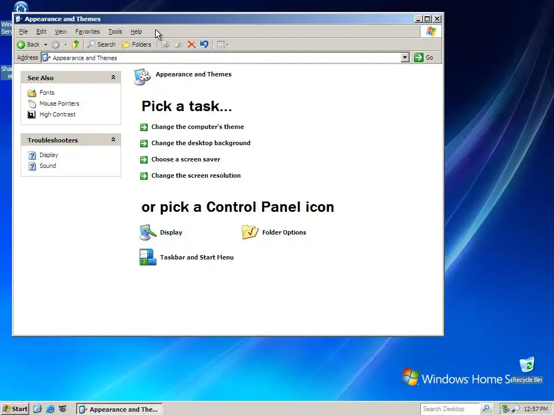Click the clock showing 12:57 PM

536,409
